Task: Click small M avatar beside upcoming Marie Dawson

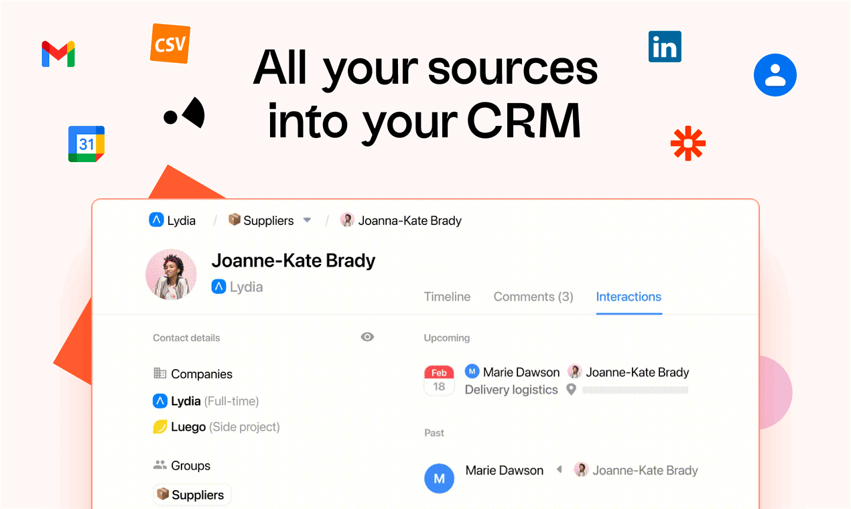Action: click(472, 371)
